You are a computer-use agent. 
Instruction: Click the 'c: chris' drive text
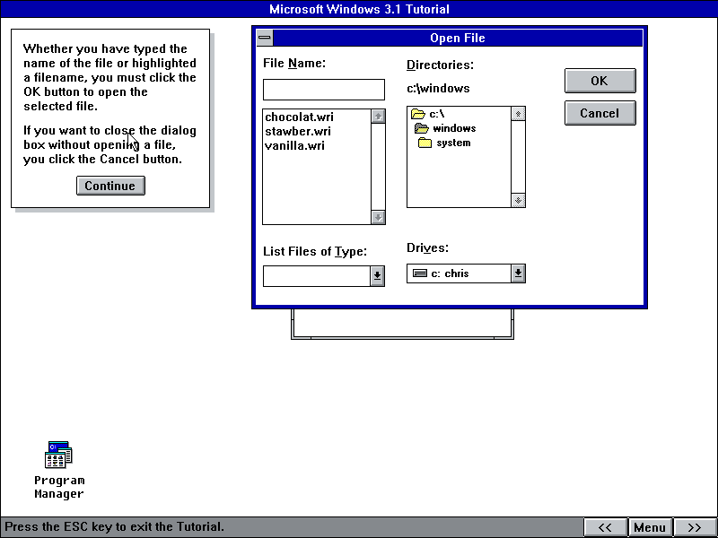(x=450, y=273)
